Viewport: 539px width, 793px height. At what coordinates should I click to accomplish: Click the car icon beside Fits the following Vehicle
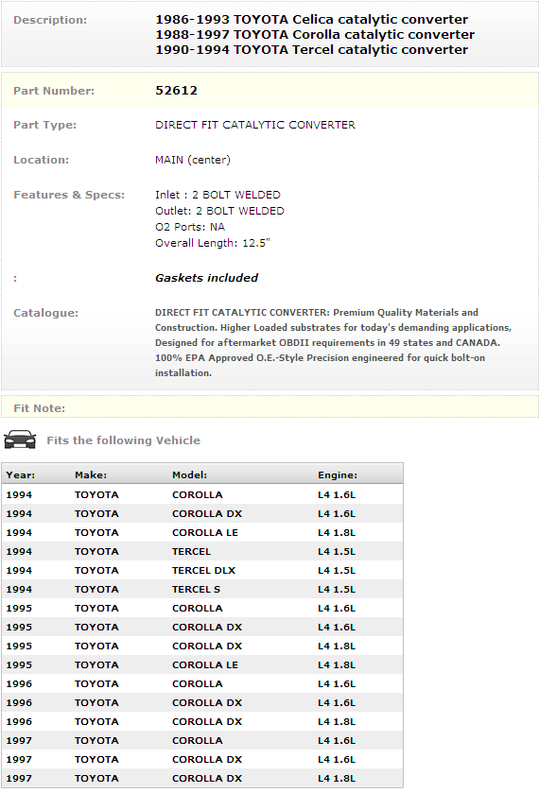(20, 440)
